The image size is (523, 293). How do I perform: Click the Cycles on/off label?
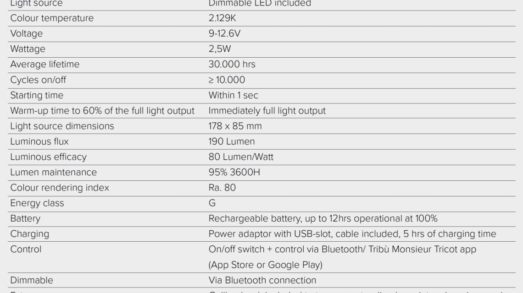(38, 80)
